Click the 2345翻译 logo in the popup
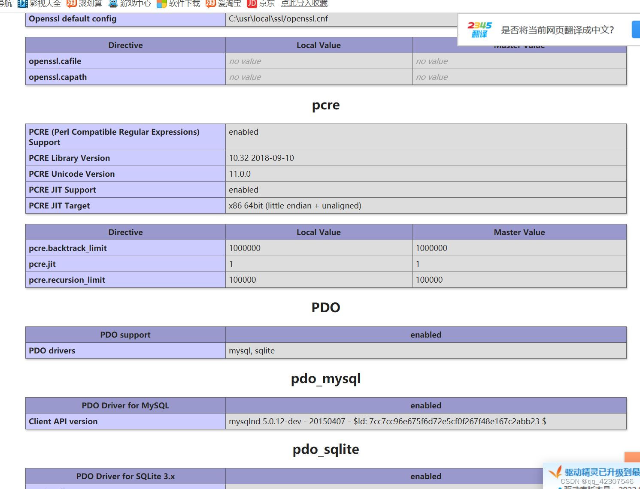This screenshot has width=640, height=489. click(479, 29)
